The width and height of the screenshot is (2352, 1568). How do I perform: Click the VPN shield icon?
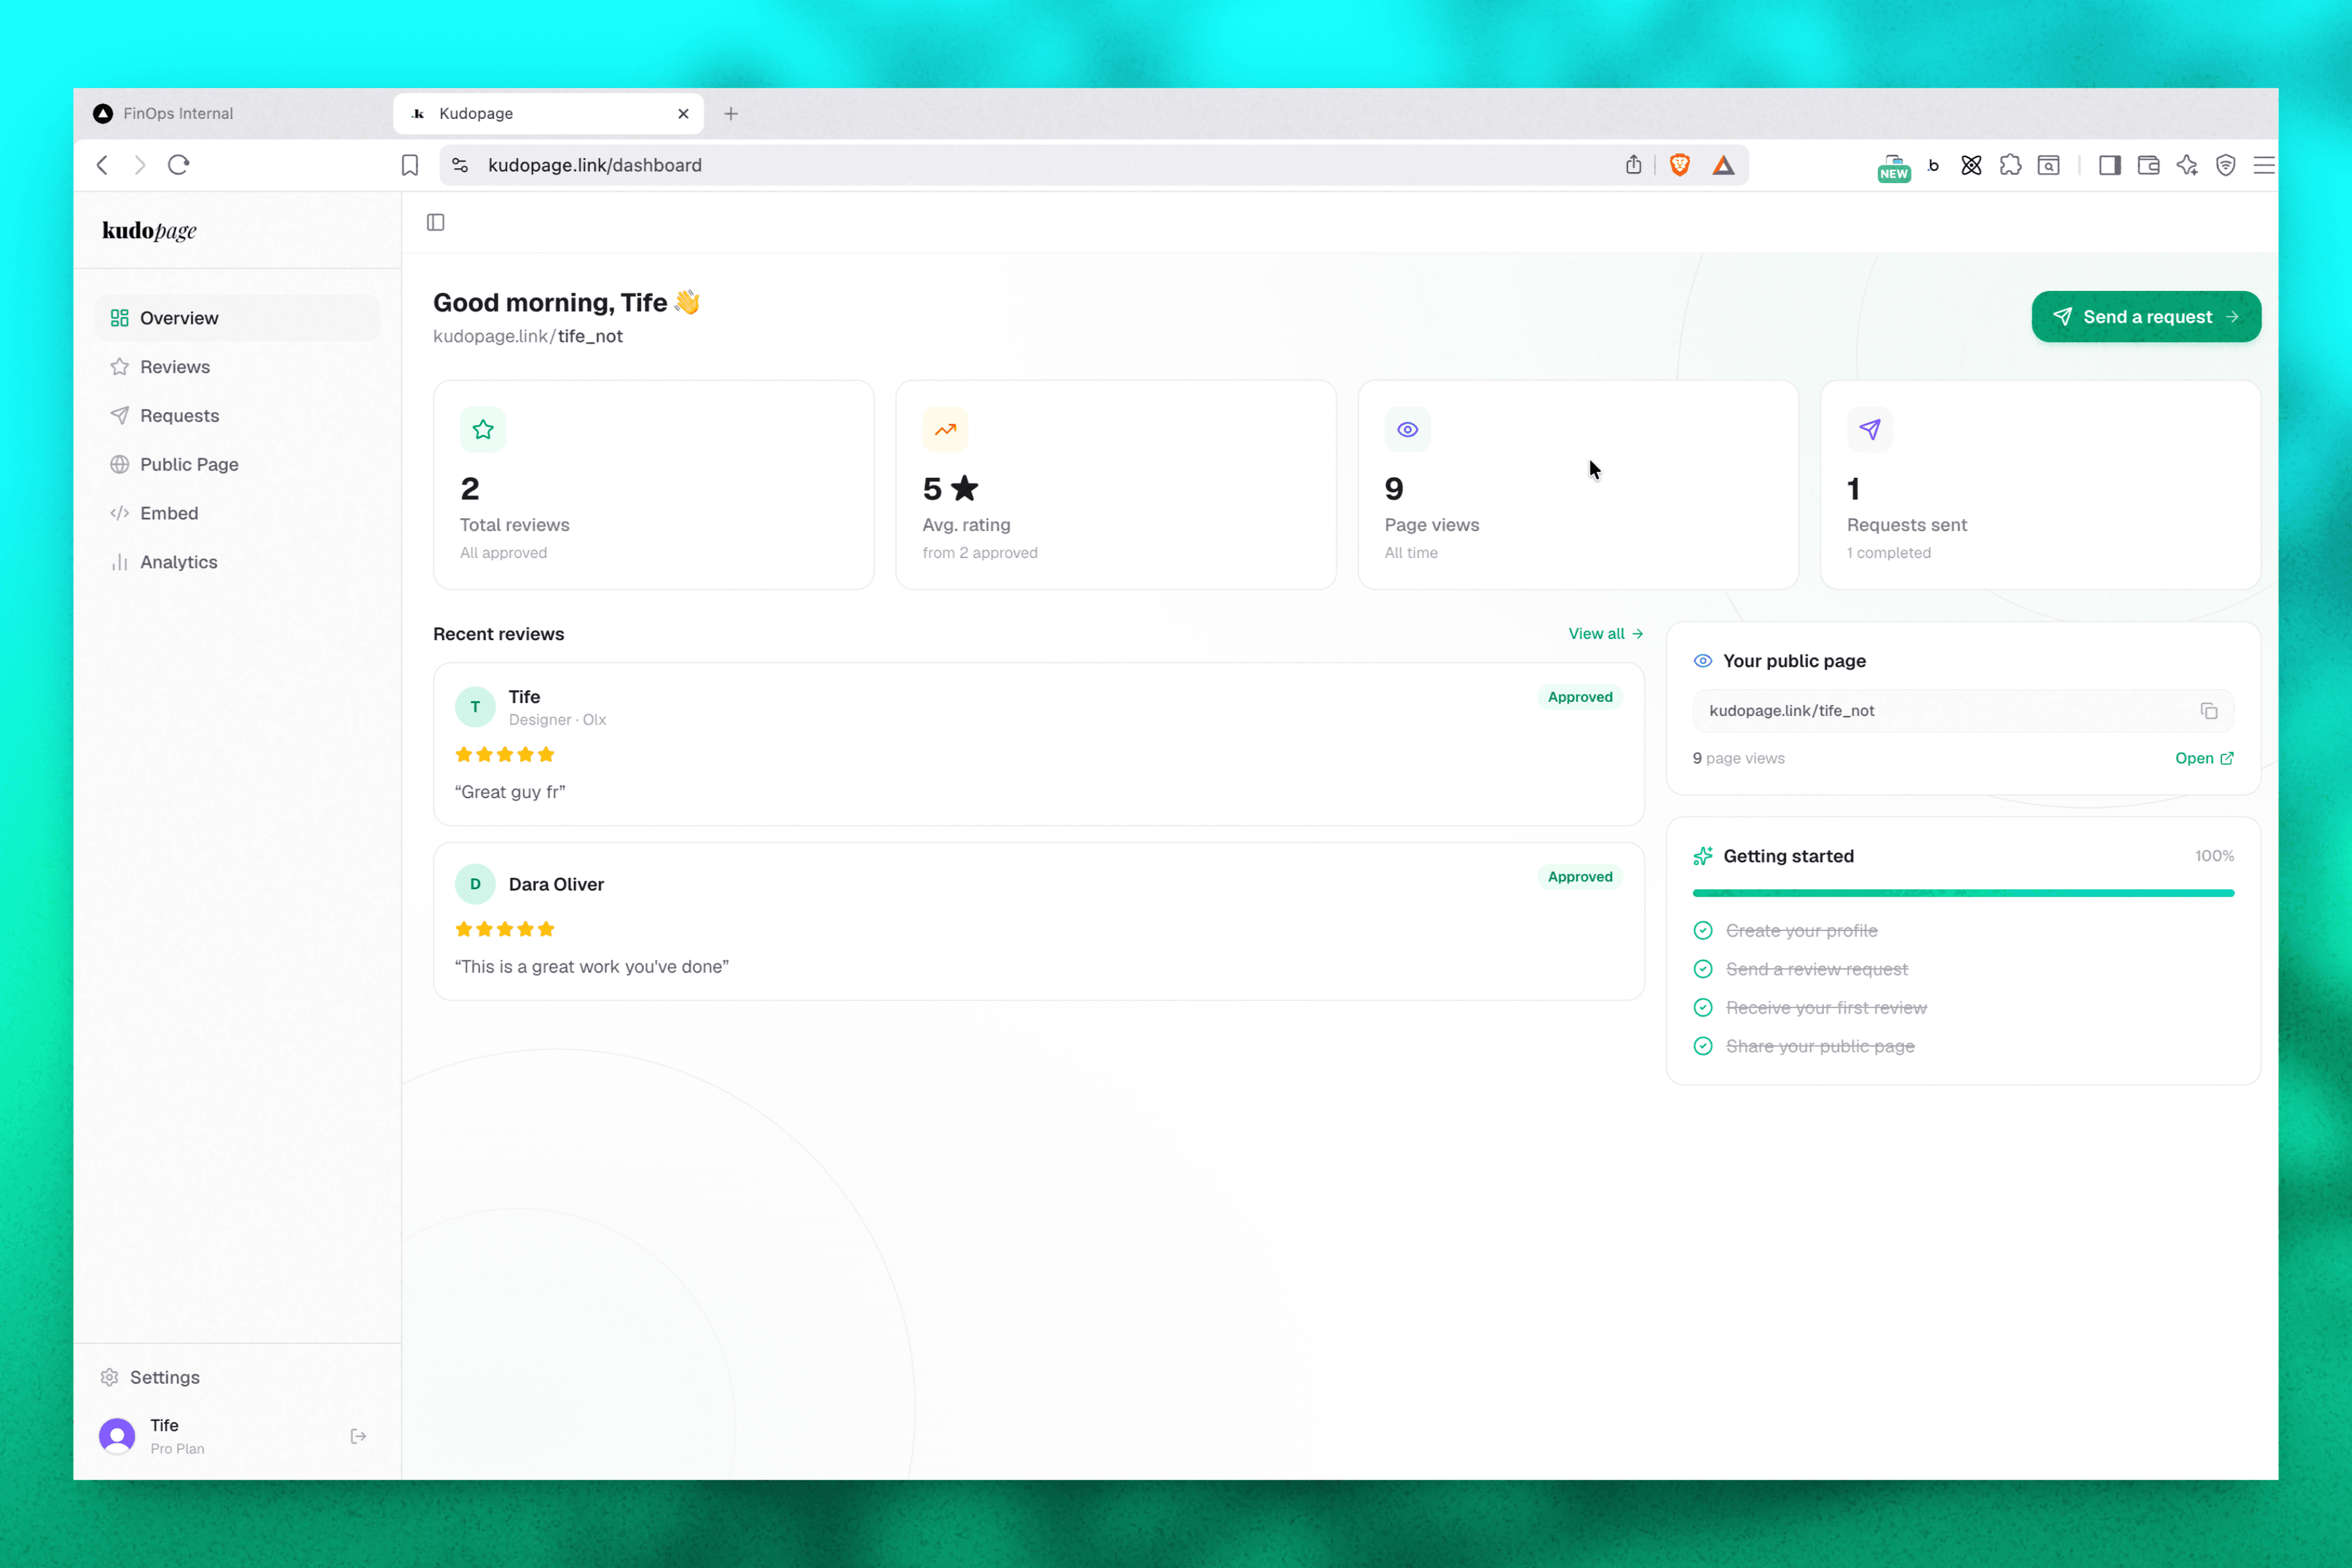[2226, 165]
